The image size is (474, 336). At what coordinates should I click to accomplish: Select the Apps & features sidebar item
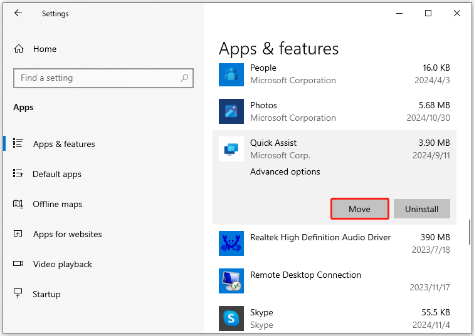pyautogui.click(x=64, y=144)
